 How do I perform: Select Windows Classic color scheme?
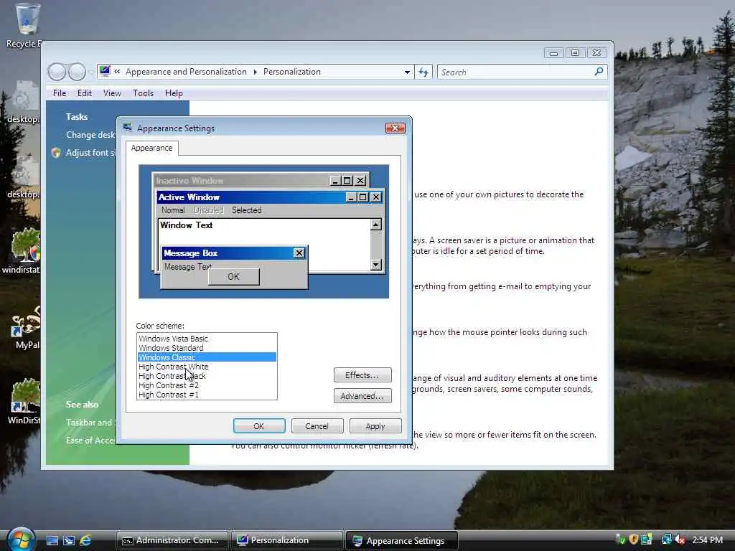207,357
